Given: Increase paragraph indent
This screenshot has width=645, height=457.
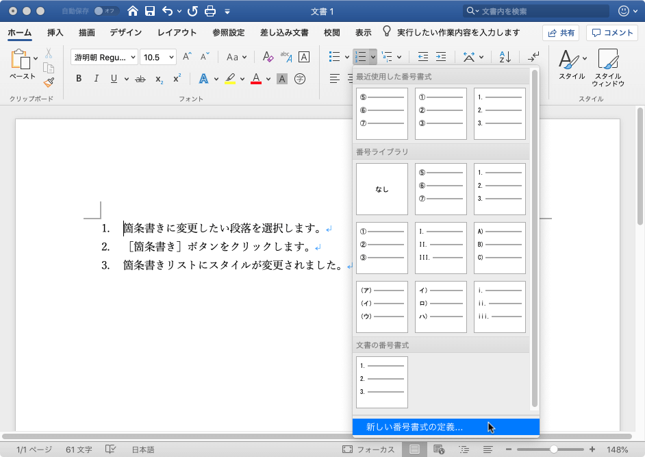Looking at the screenshot, I should tap(441, 57).
